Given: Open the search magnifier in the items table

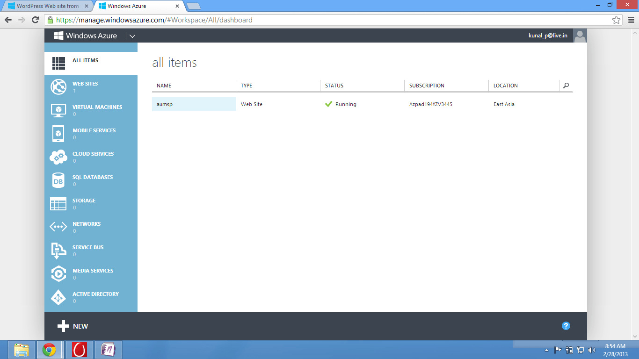Looking at the screenshot, I should point(566,86).
